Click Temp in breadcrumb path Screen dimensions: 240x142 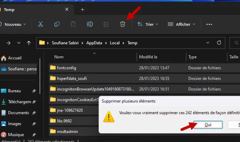132,43
